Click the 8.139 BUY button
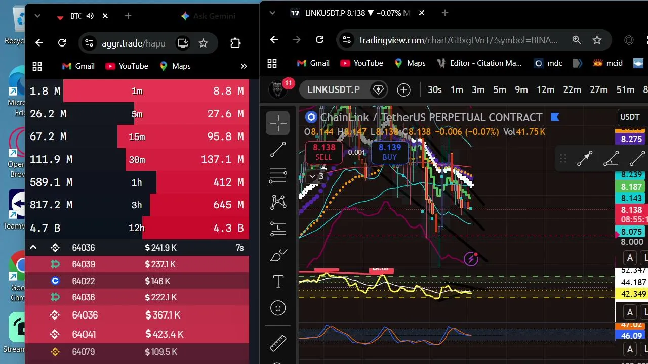Screen dimensions: 648x364 (390, 152)
